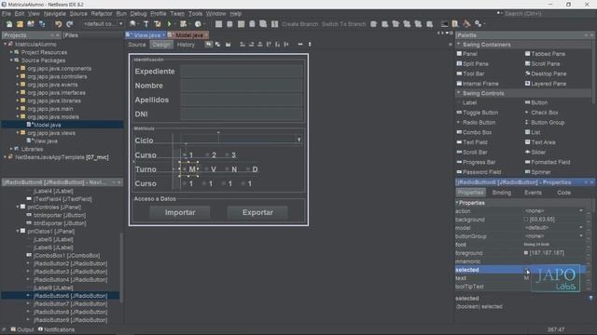Viewport: 597px width, 335px height.
Task: Click the New File toolbar icon
Action: click(8, 24)
